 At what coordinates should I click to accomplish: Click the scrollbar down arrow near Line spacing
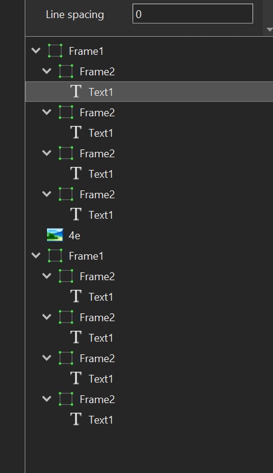269,30
